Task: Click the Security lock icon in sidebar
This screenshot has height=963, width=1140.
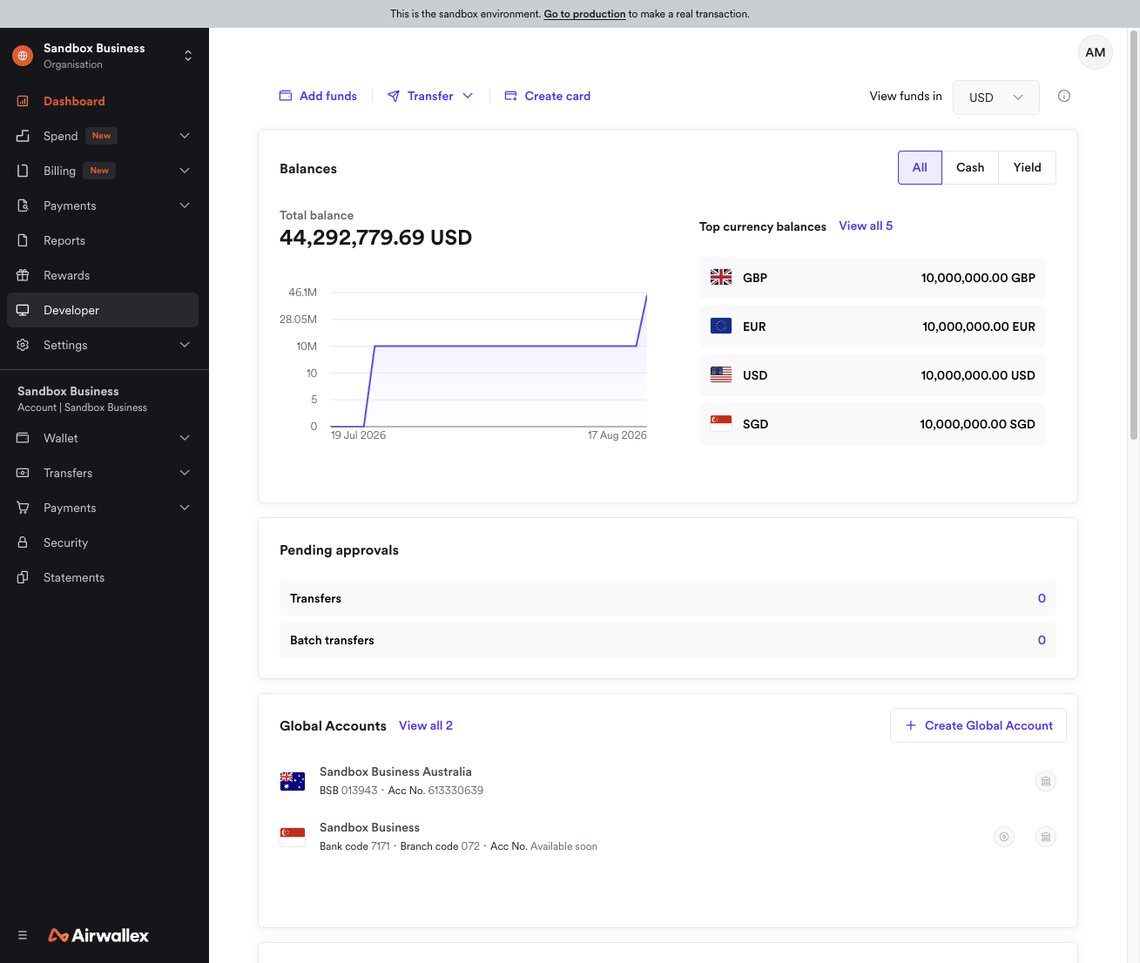Action: tap(23, 542)
